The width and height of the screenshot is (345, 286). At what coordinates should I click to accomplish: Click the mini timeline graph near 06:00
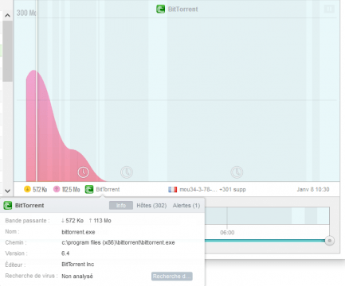[x=267, y=215]
